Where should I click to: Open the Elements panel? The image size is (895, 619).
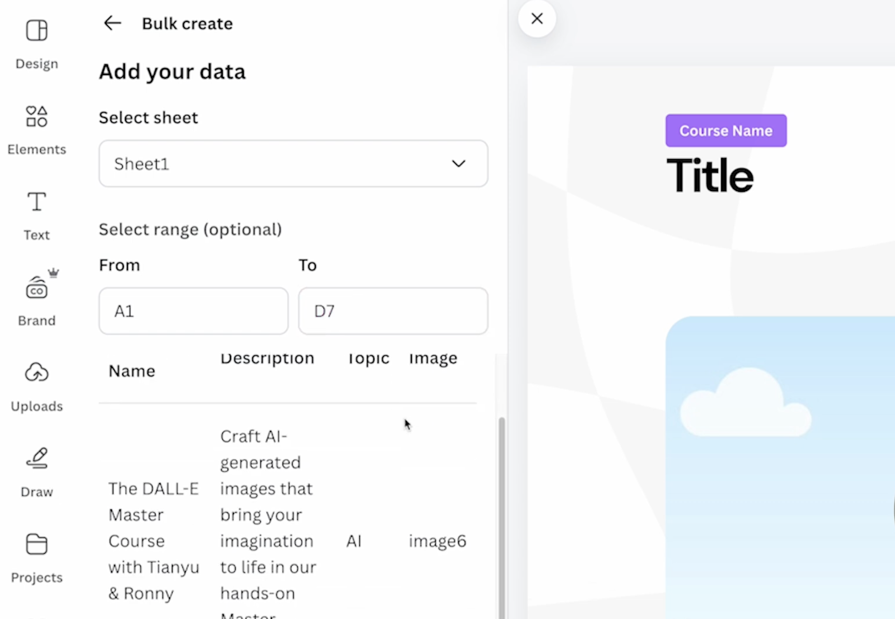click(x=37, y=130)
